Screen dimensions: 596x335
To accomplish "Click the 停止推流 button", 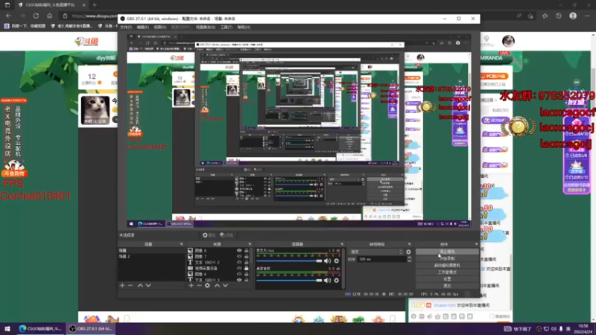I will [x=447, y=252].
